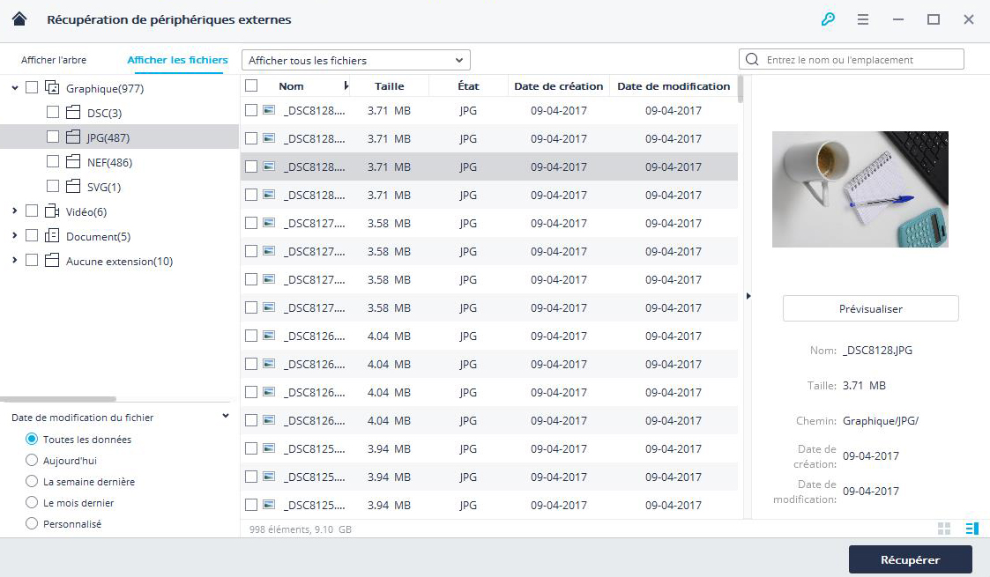Collapse the Graphique(977) tree node
The image size is (990, 577).
tap(15, 88)
